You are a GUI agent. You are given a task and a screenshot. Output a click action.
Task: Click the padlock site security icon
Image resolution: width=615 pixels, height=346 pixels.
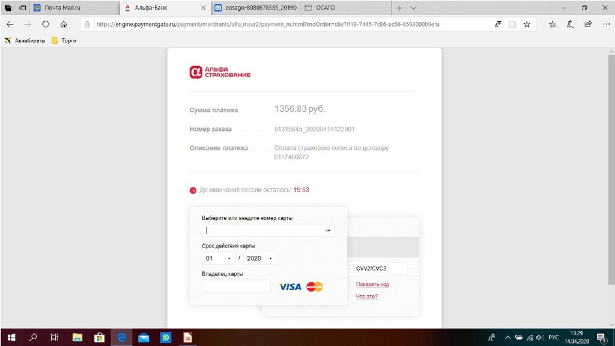point(87,24)
